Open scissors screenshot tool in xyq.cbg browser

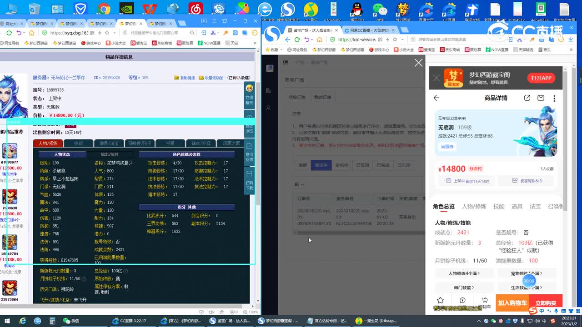pyautogui.click(x=212, y=33)
